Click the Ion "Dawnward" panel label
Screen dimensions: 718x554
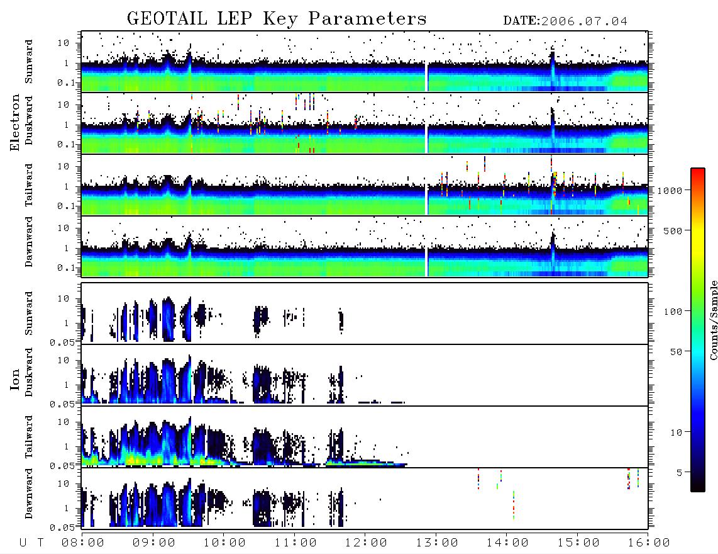(x=29, y=494)
